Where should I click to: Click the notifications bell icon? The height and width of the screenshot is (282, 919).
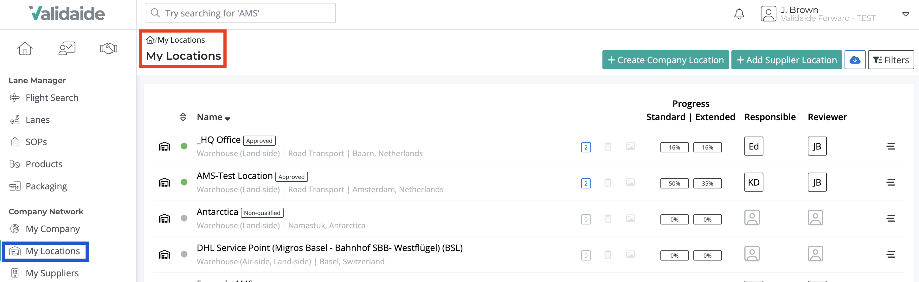(739, 14)
